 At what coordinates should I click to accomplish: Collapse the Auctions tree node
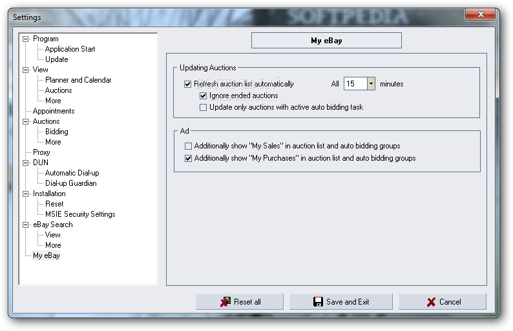click(25, 121)
